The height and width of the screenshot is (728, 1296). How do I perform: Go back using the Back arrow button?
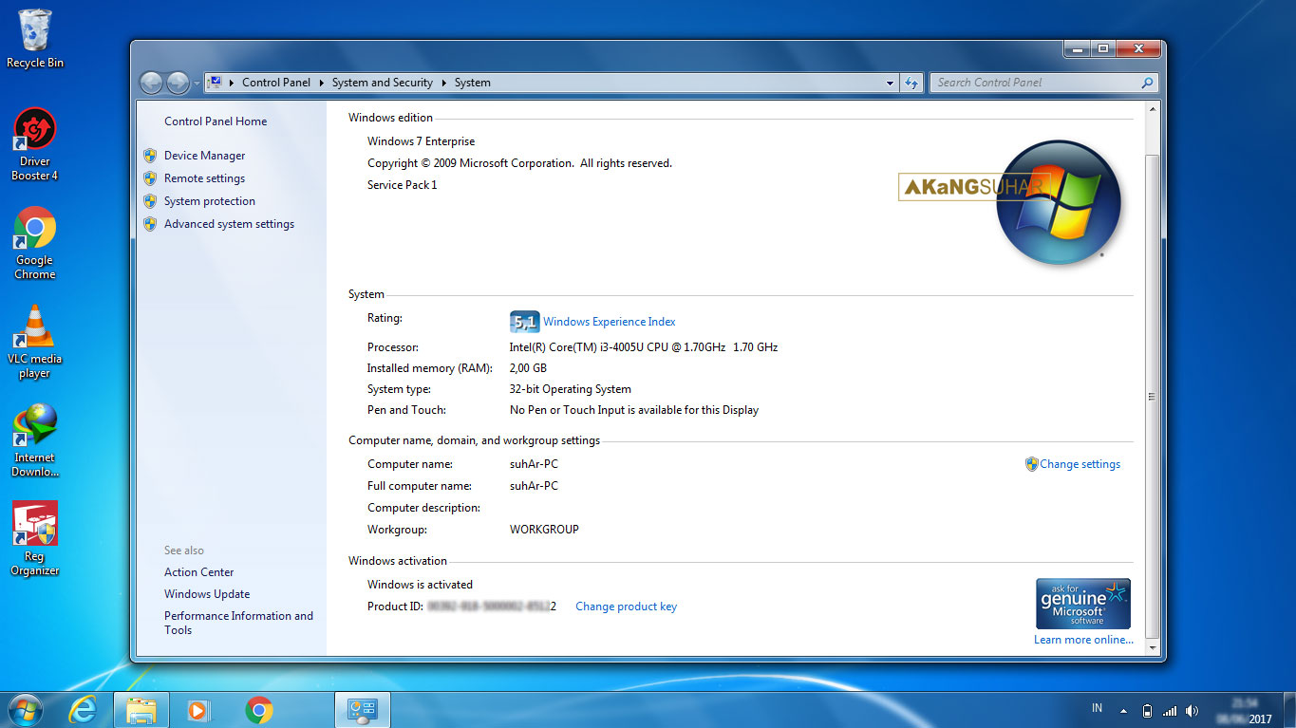pyautogui.click(x=151, y=83)
